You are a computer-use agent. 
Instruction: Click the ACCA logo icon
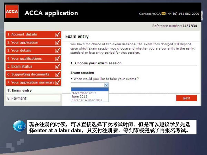click(x=12, y=13)
